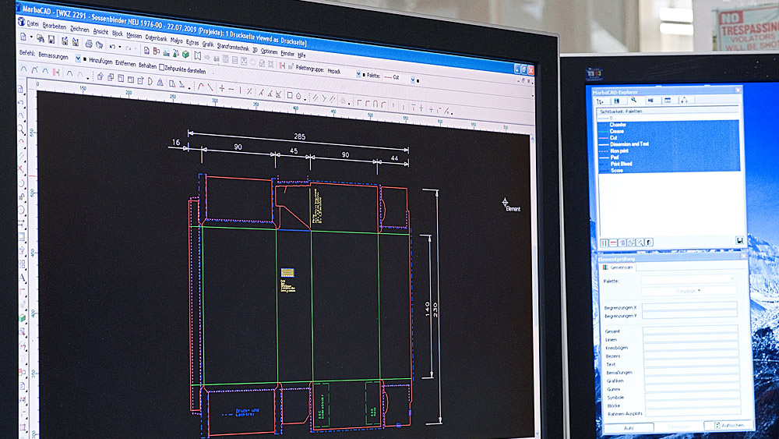Click the Auffrischen button
The image size is (779, 439).
(x=729, y=426)
